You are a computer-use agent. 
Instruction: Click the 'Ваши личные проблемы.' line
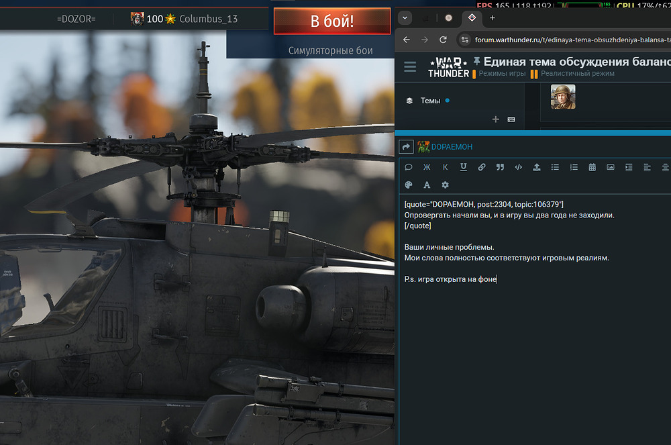(449, 247)
